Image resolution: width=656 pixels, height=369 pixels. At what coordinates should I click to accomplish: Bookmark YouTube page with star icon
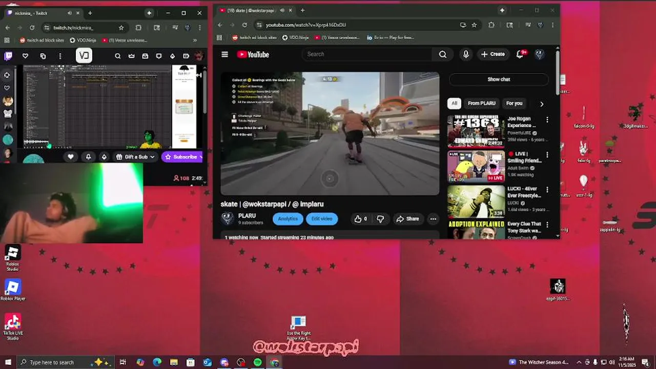pyautogui.click(x=474, y=25)
